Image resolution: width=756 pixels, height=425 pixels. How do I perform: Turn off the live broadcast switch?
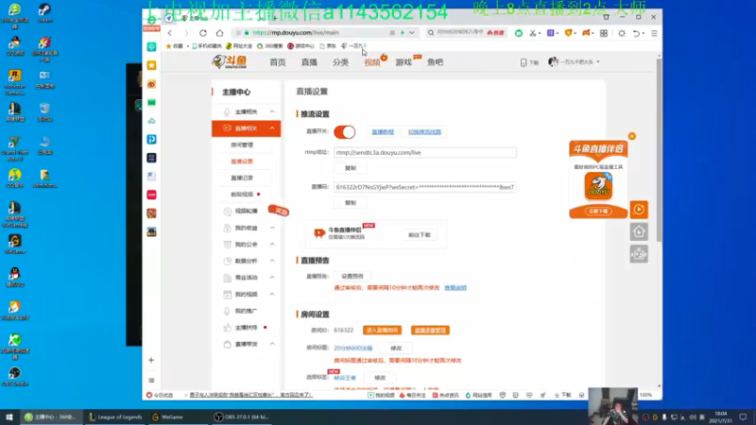click(x=345, y=131)
